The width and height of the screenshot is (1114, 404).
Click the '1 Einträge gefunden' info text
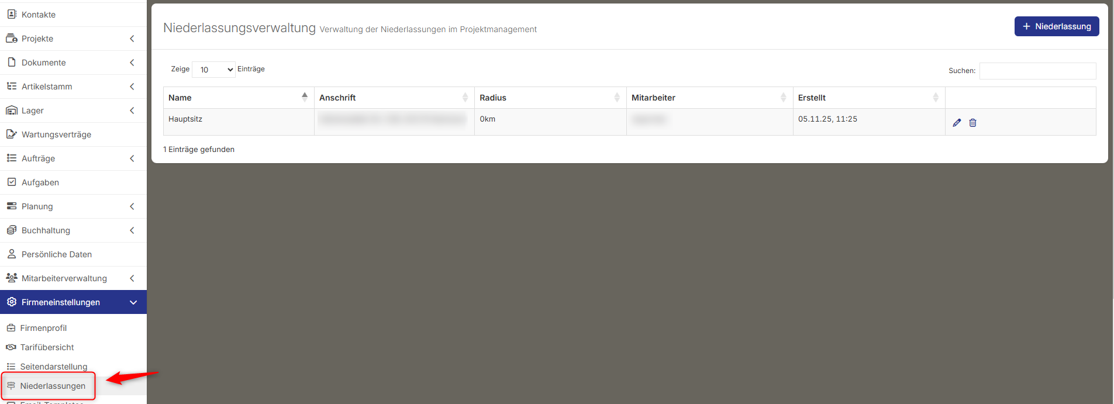click(199, 150)
